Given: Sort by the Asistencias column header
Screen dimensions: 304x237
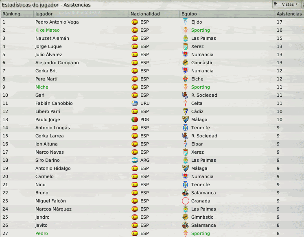Looking at the screenshot, I should click(x=289, y=14).
